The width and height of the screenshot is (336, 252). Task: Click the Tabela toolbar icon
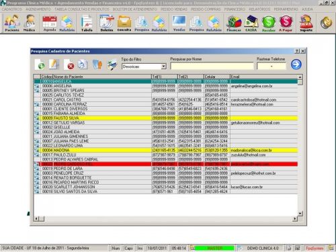(x=87, y=23)
